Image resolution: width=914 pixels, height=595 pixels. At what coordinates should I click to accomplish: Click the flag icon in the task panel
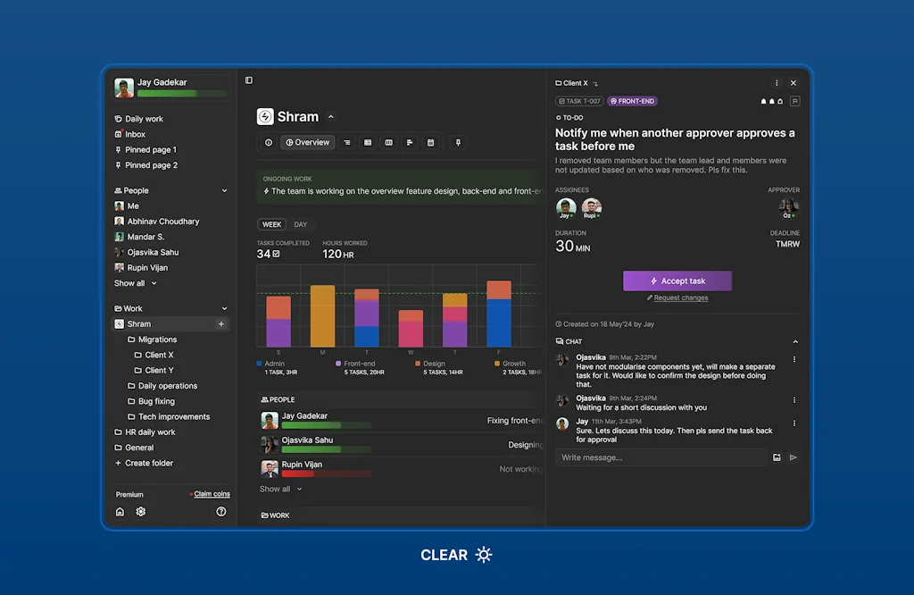[794, 101]
